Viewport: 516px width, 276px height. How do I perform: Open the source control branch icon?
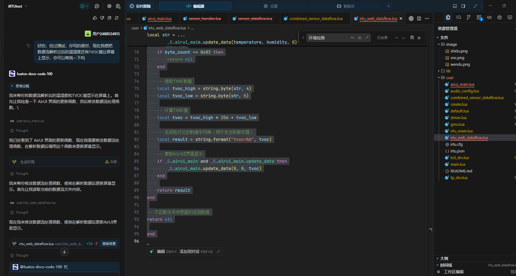pos(469,18)
